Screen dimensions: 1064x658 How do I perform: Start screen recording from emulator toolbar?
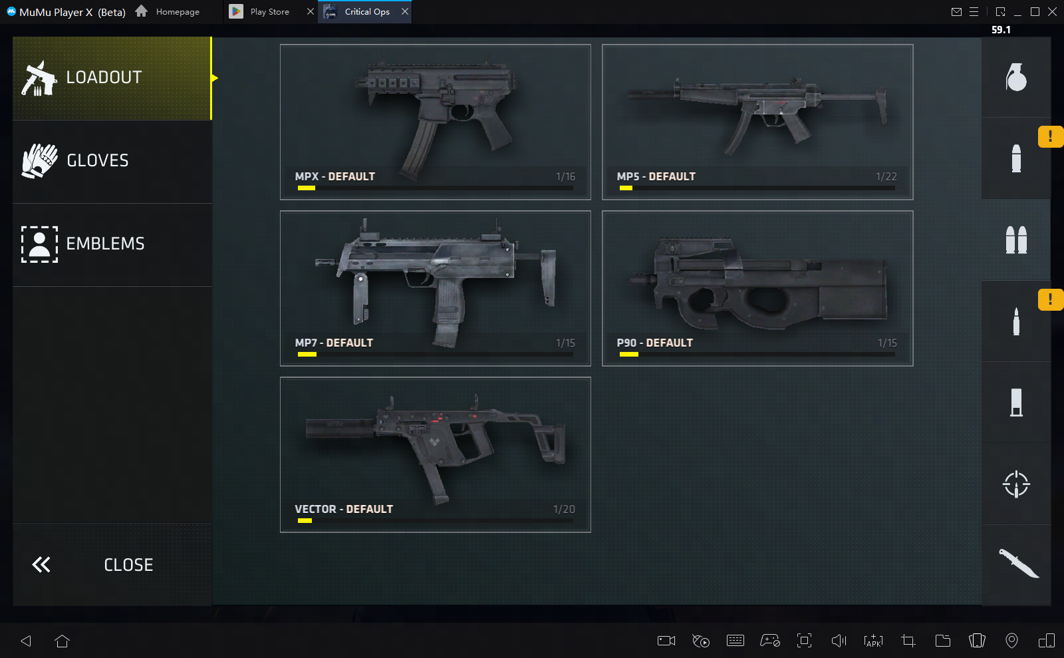pyautogui.click(x=666, y=641)
